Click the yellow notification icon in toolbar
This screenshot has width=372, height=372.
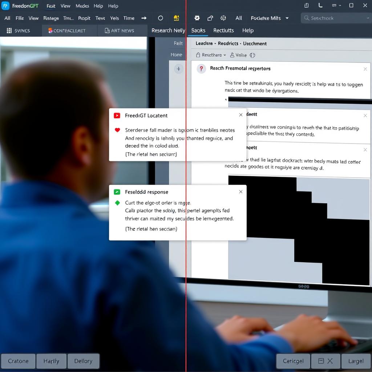[x=176, y=18]
